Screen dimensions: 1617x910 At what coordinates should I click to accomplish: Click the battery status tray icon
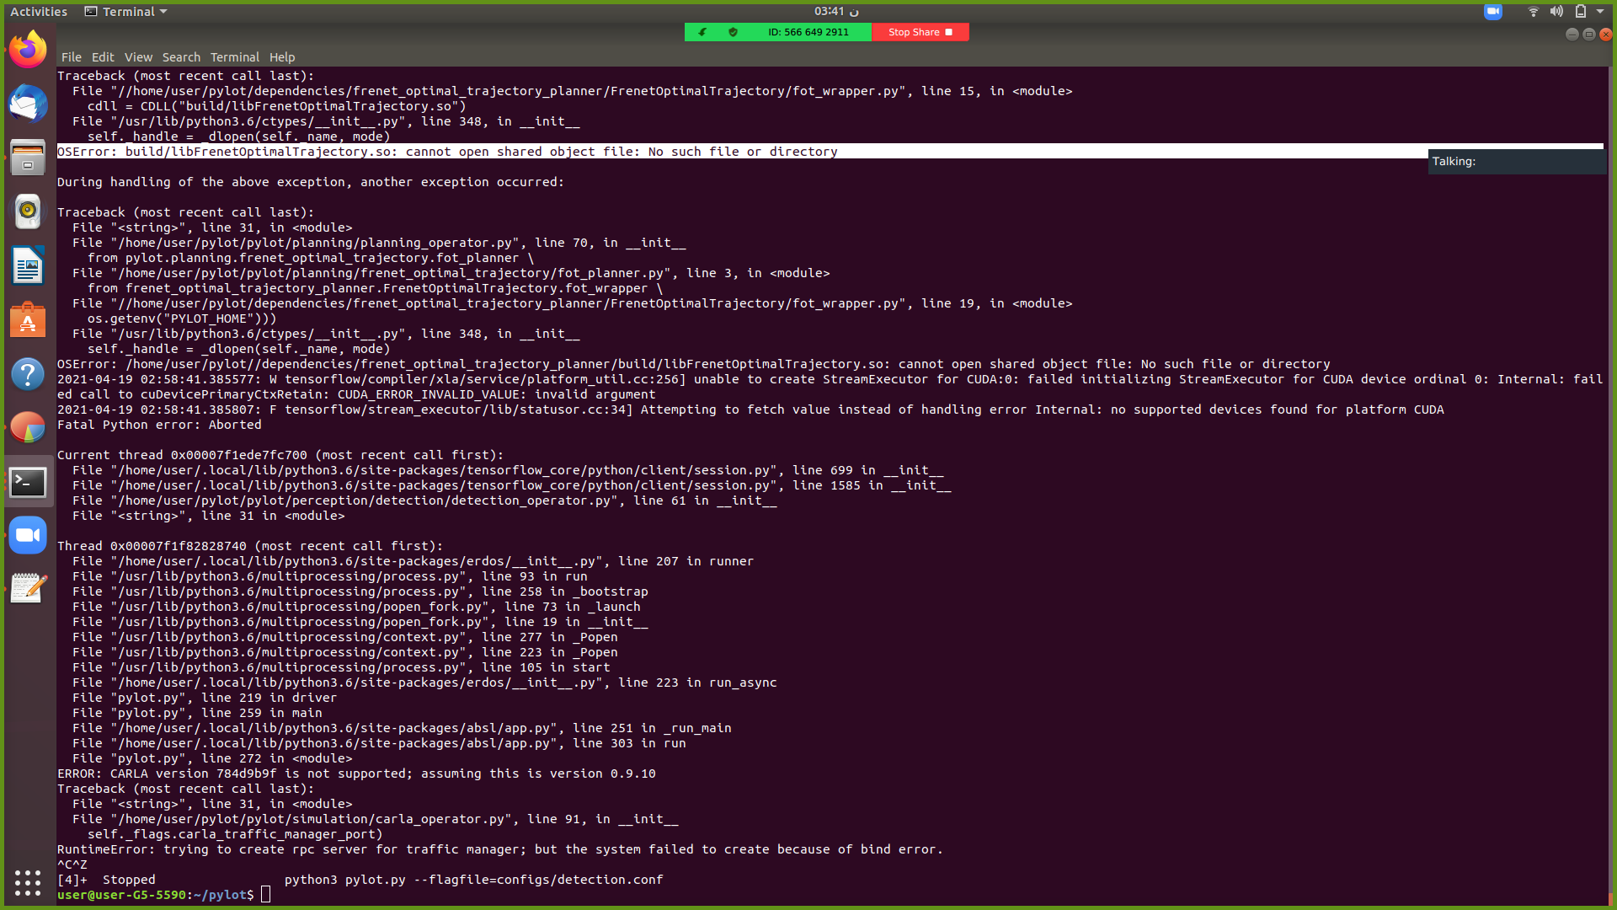1581,12
